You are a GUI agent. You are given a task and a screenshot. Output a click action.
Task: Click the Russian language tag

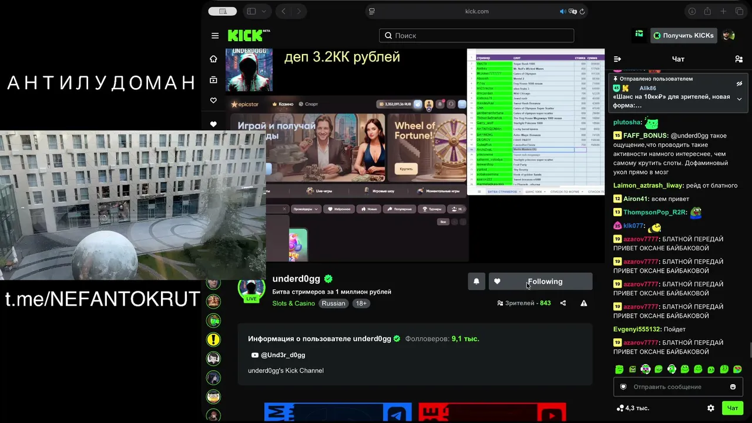333,303
